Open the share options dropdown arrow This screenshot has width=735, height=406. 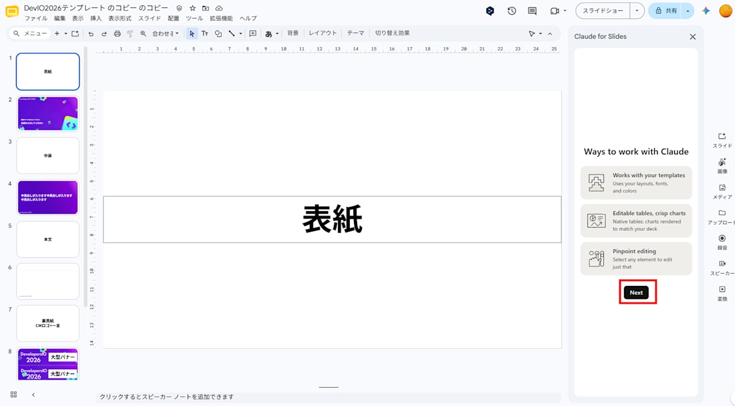688,11
